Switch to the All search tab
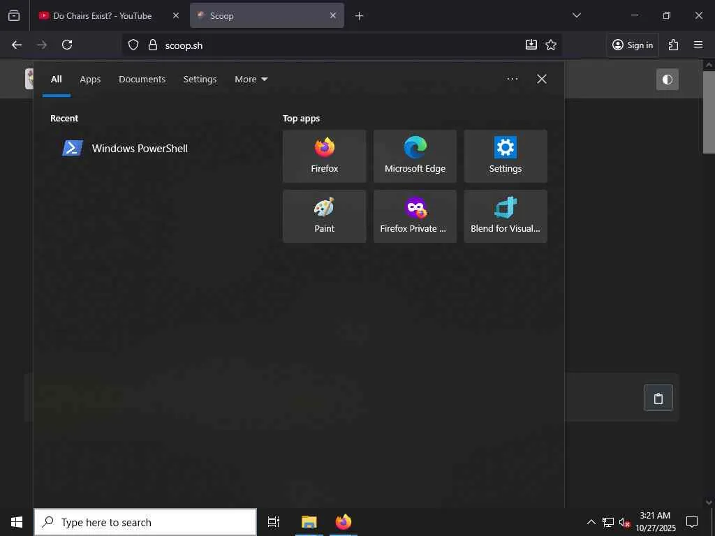Screen dimensions: 715x536 [56, 80]
